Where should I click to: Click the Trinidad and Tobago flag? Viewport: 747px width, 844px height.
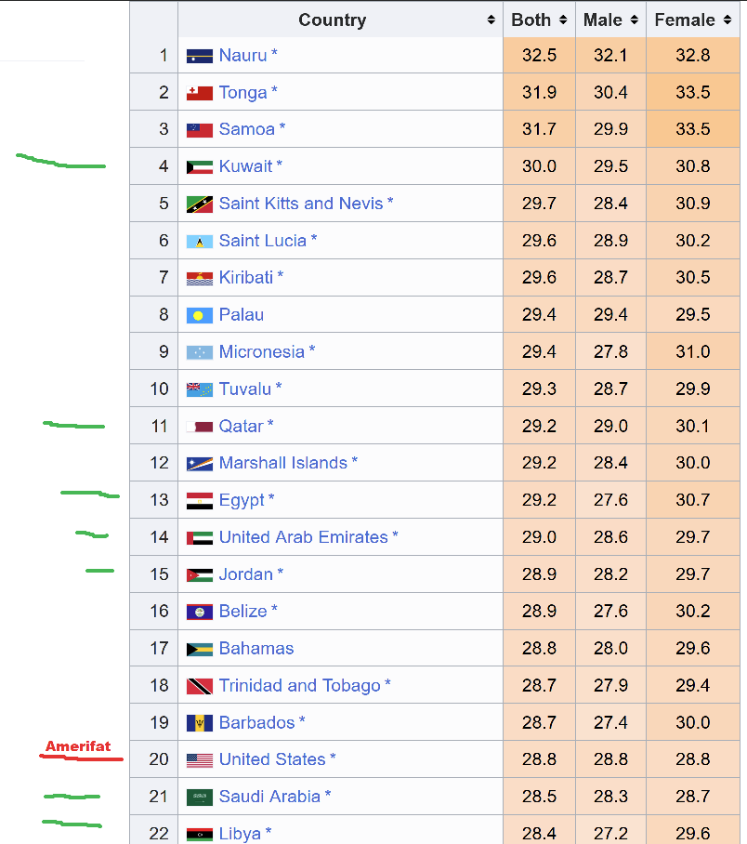pyautogui.click(x=199, y=686)
